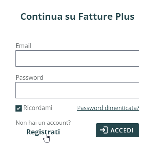This screenshot has width=160, height=153.
Task: Click the Email field label
Action: click(23, 46)
